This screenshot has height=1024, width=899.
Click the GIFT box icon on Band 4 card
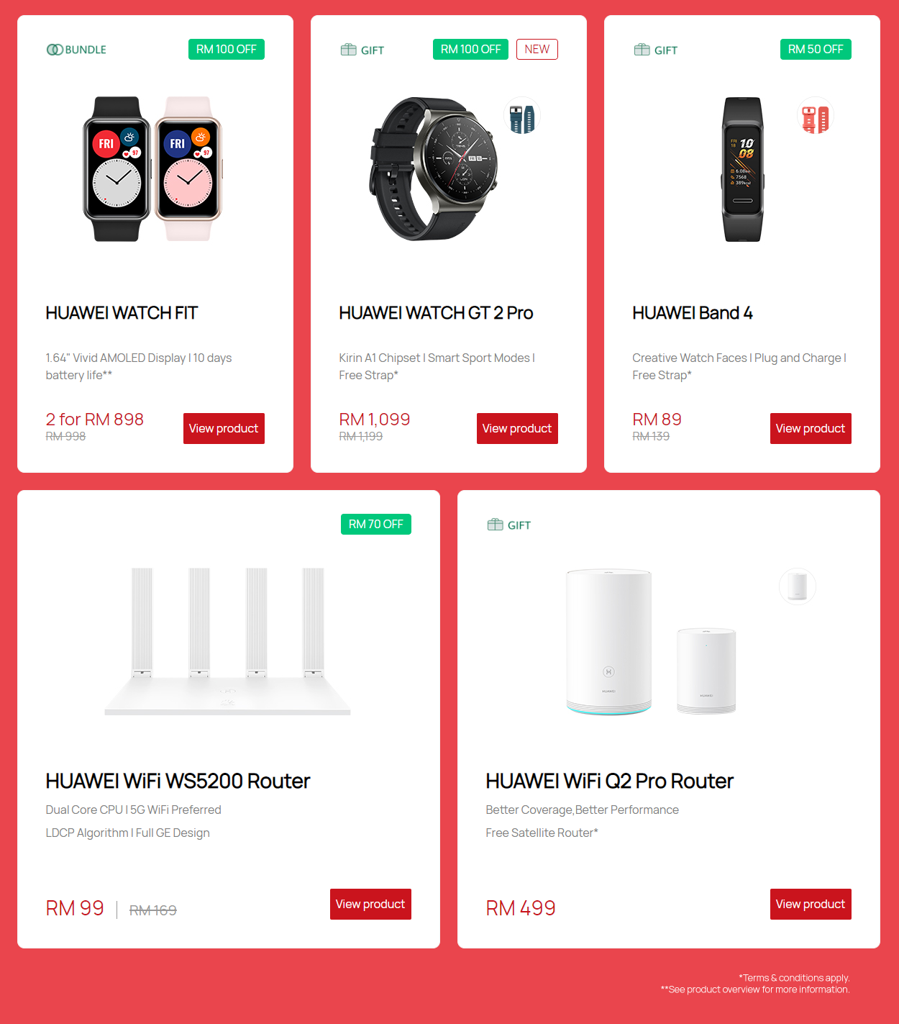tap(642, 50)
